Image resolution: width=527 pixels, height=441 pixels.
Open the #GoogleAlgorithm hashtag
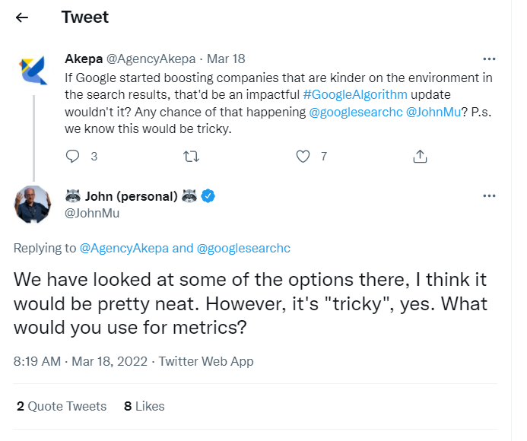[x=355, y=95]
